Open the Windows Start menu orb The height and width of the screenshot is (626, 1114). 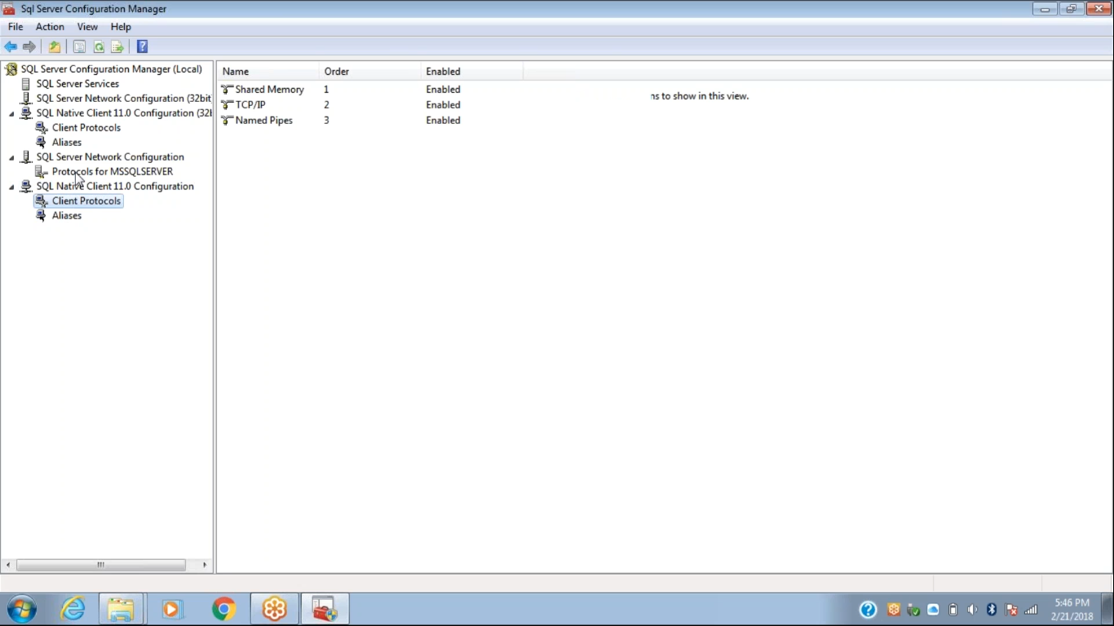[x=22, y=609]
